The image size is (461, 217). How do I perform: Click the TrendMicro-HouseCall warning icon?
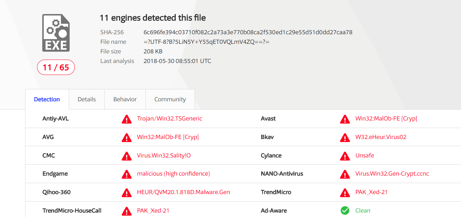tap(127, 211)
